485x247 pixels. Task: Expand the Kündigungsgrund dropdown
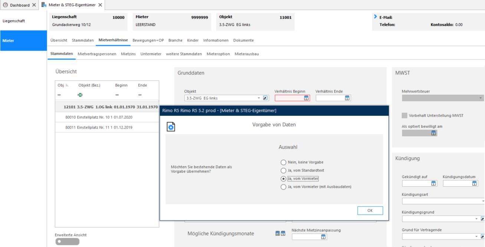477,219
